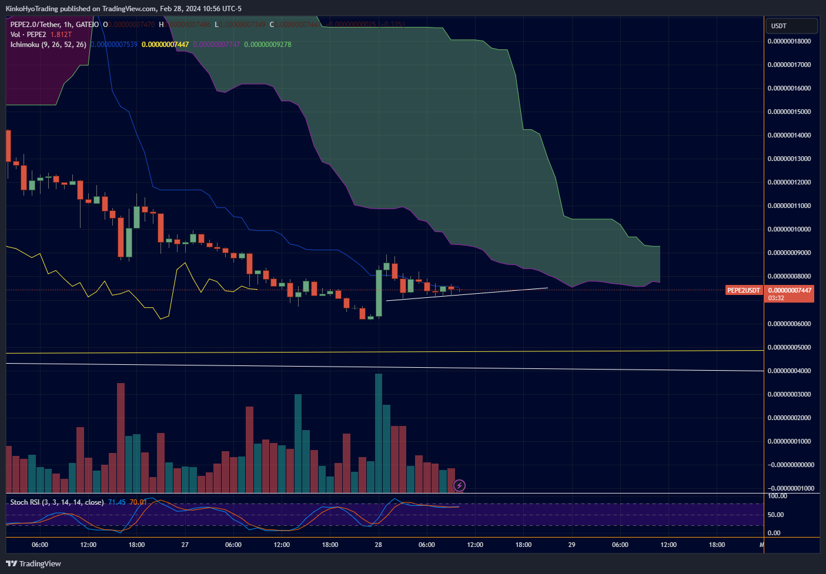
Task: Click the green Ichimoku value 0.00000009278
Action: click(x=267, y=45)
